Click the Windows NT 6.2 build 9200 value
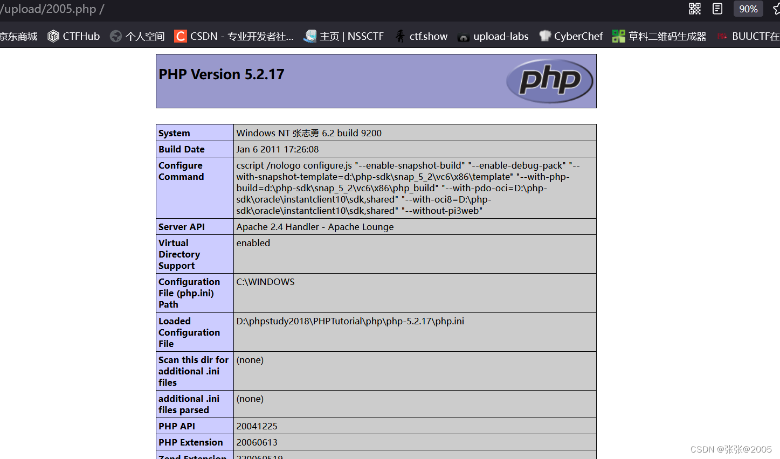This screenshot has height=459, width=780. pyautogui.click(x=309, y=133)
